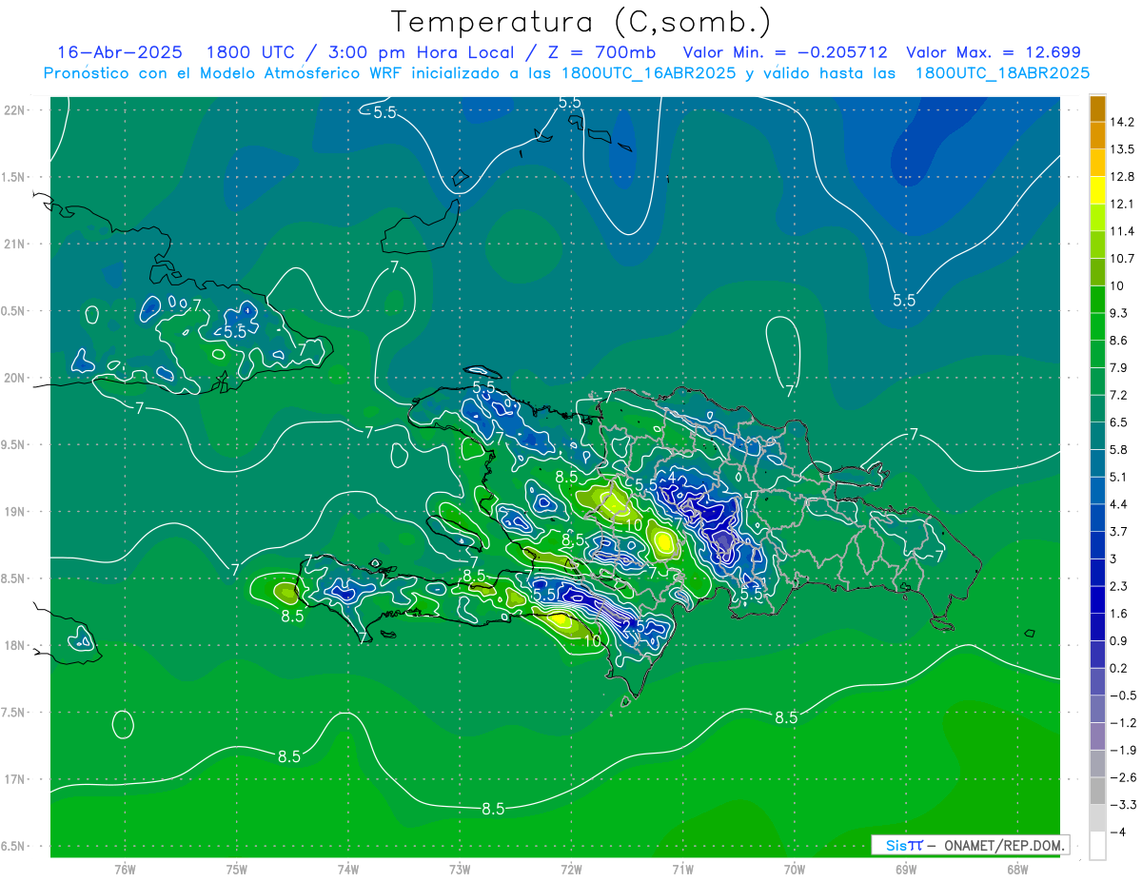Click the purple legend swatch between -1.2 and -1.9
1142x882 pixels.
[1097, 735]
